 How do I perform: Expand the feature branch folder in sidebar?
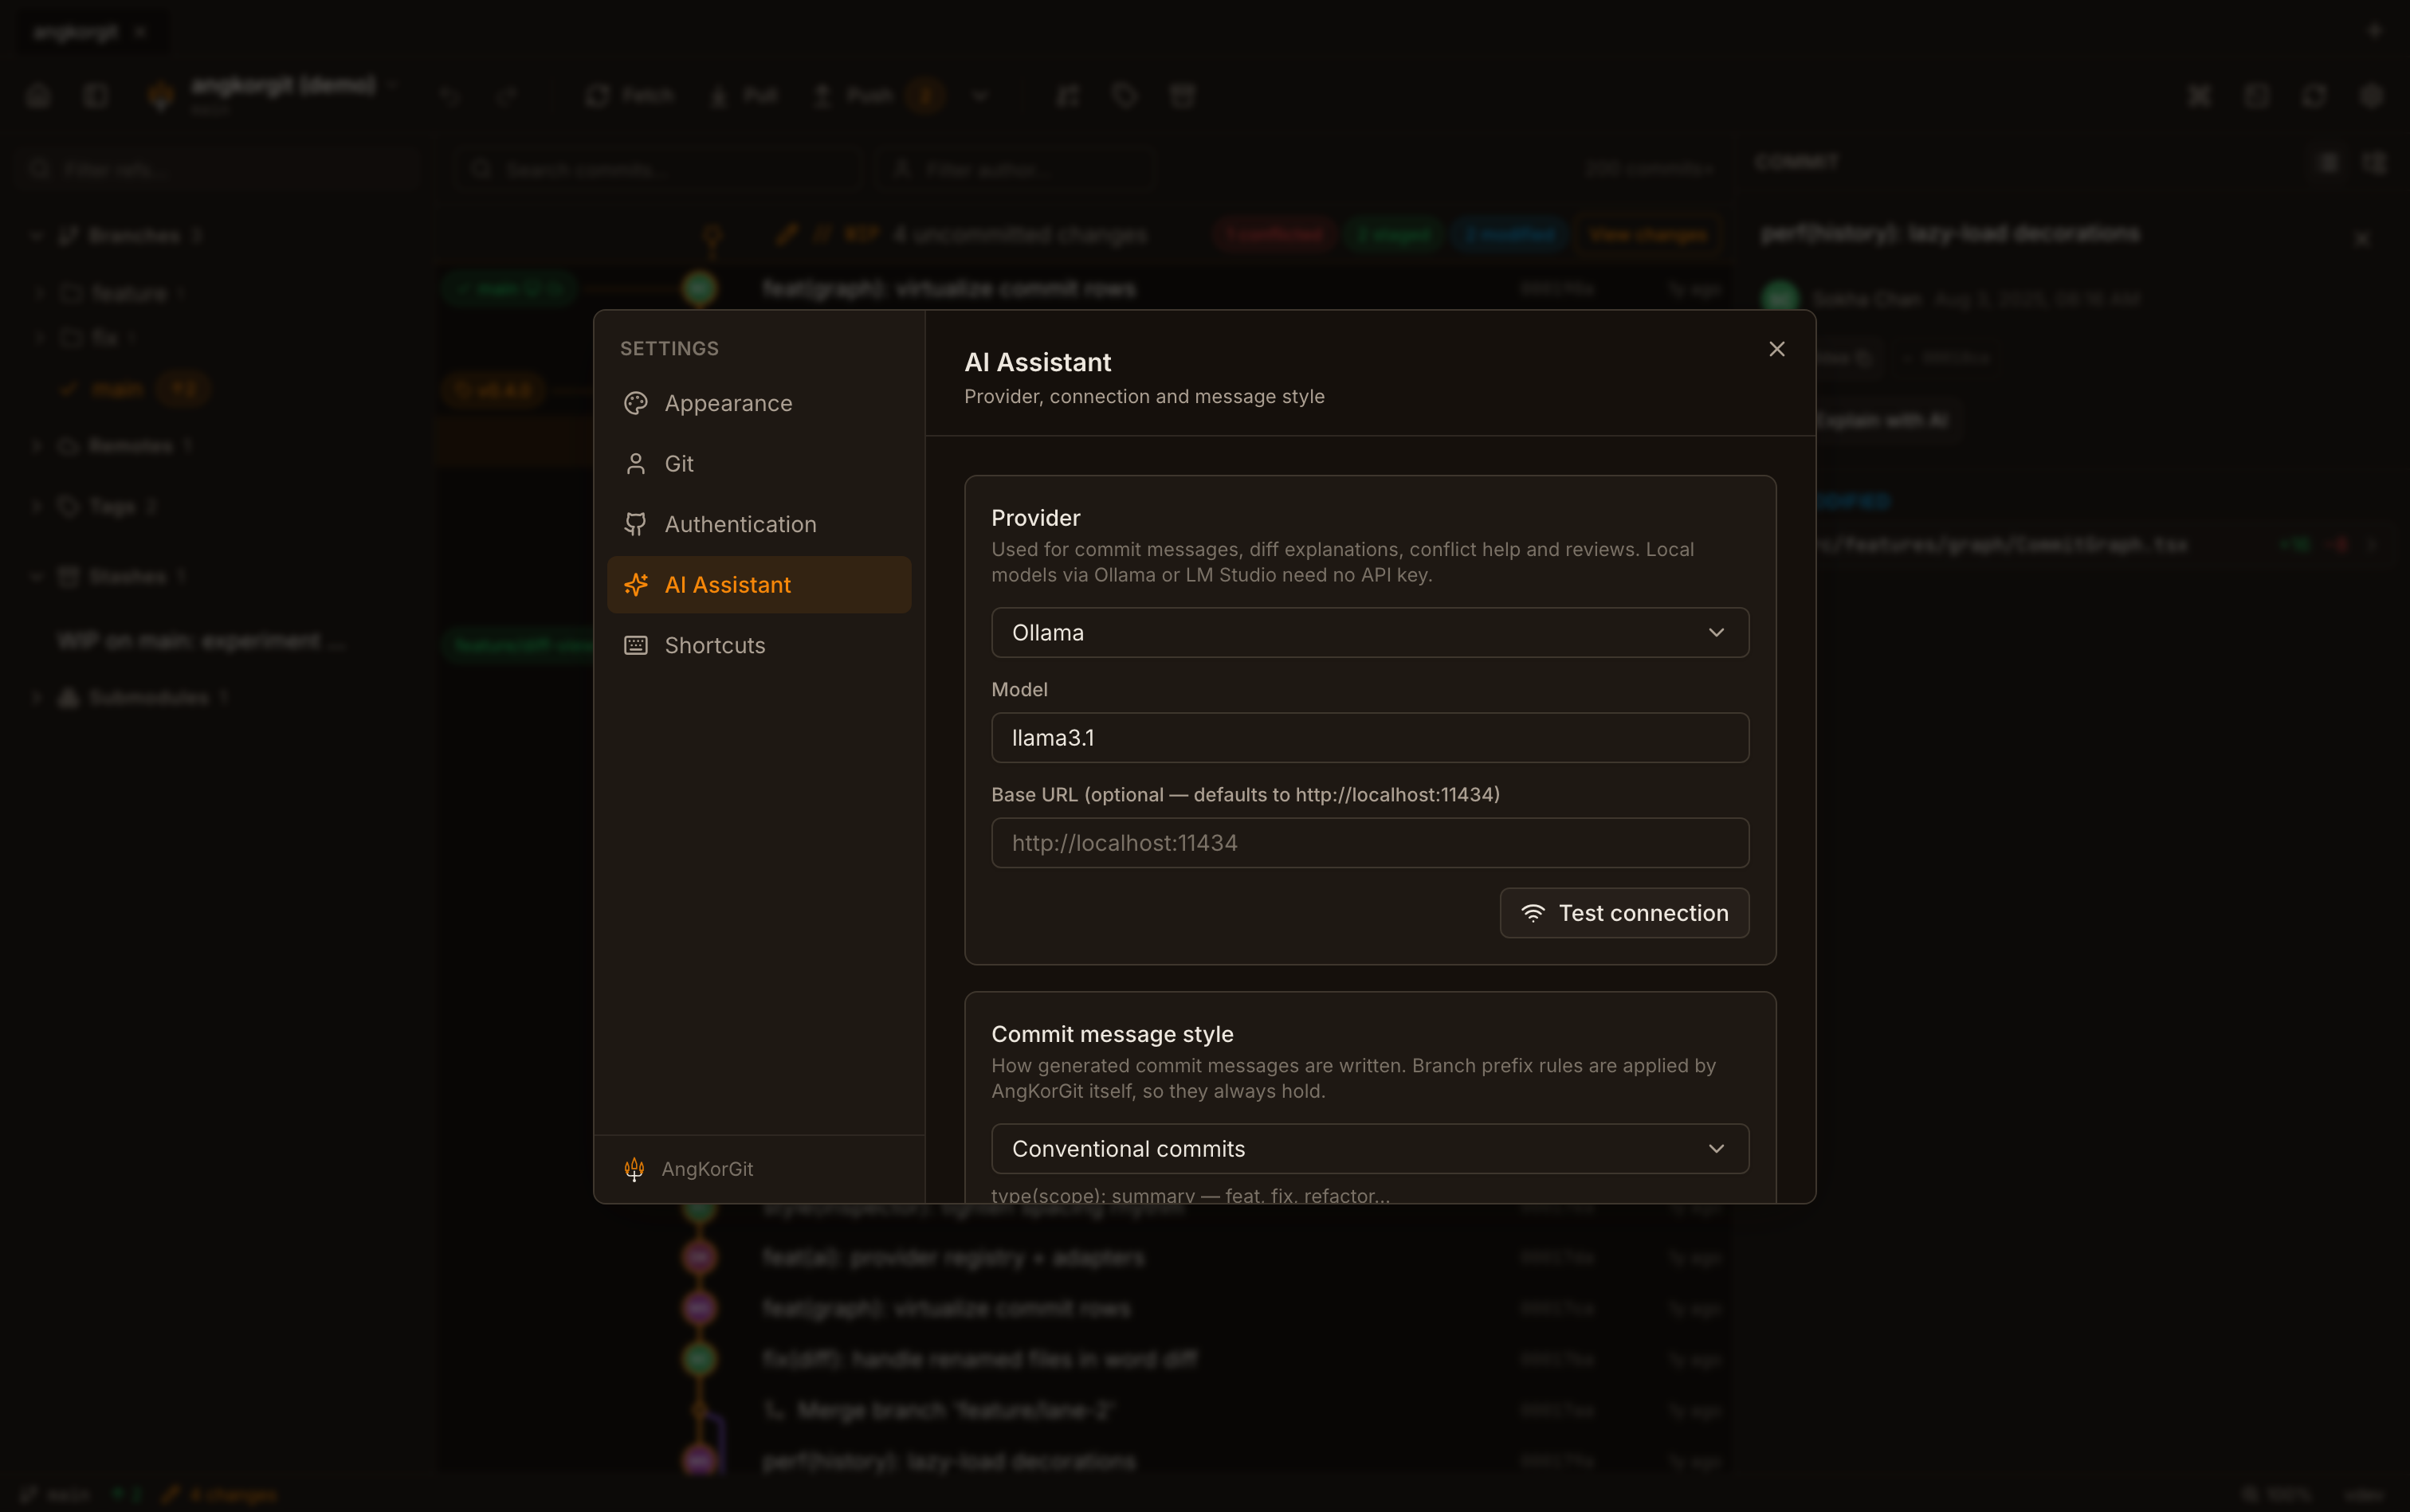point(39,293)
